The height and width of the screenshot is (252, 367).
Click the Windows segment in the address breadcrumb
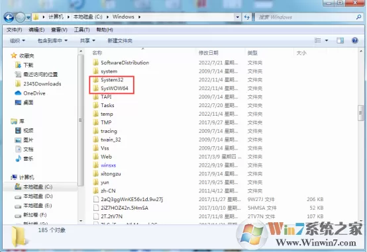123,17
